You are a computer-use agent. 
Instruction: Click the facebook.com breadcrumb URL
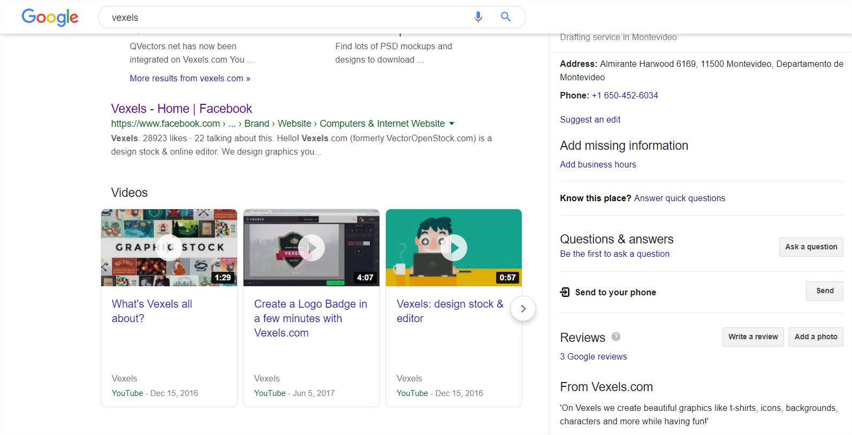(278, 124)
